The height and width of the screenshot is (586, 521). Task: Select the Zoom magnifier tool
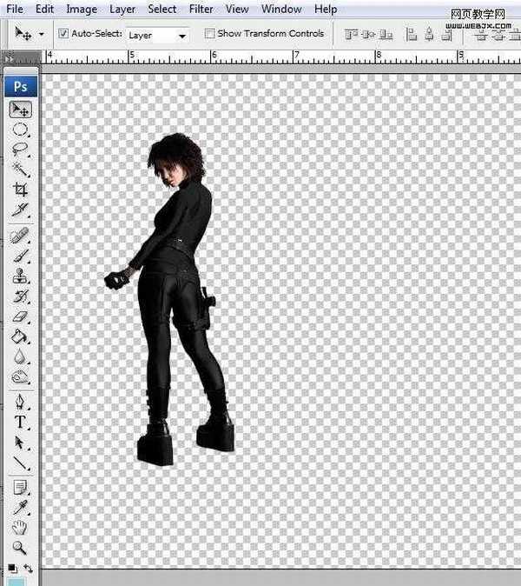pyautogui.click(x=20, y=548)
